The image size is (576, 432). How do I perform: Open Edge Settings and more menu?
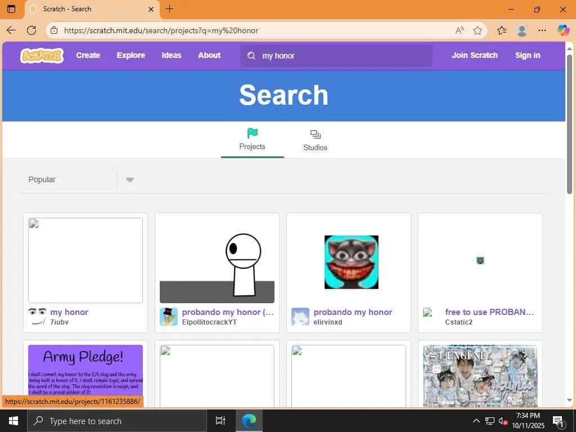coord(542,30)
